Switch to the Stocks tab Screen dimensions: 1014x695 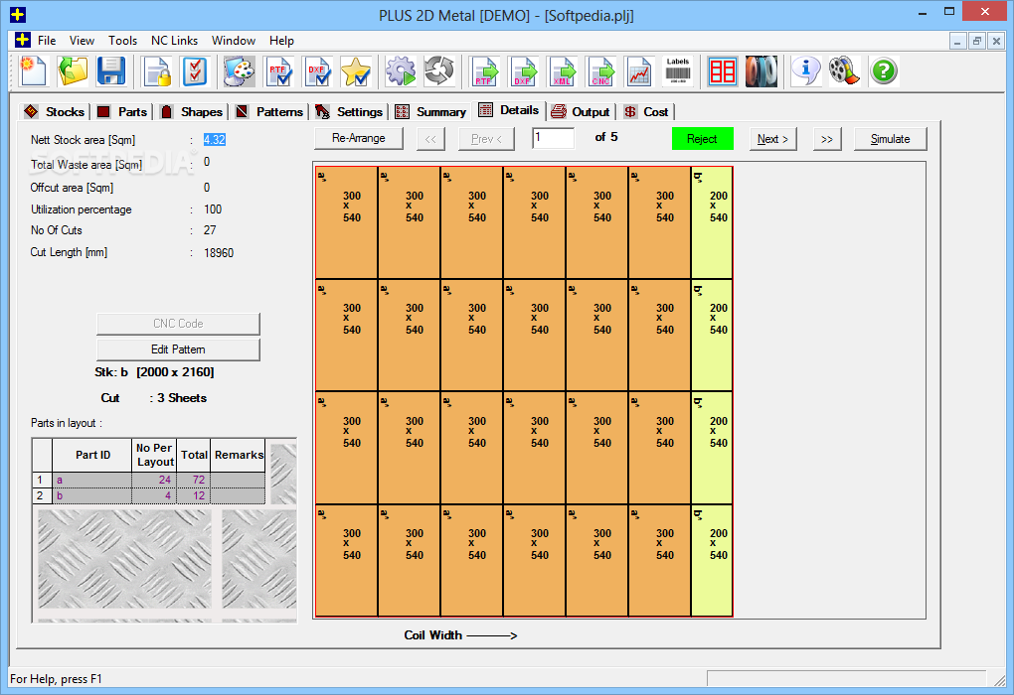coord(55,112)
